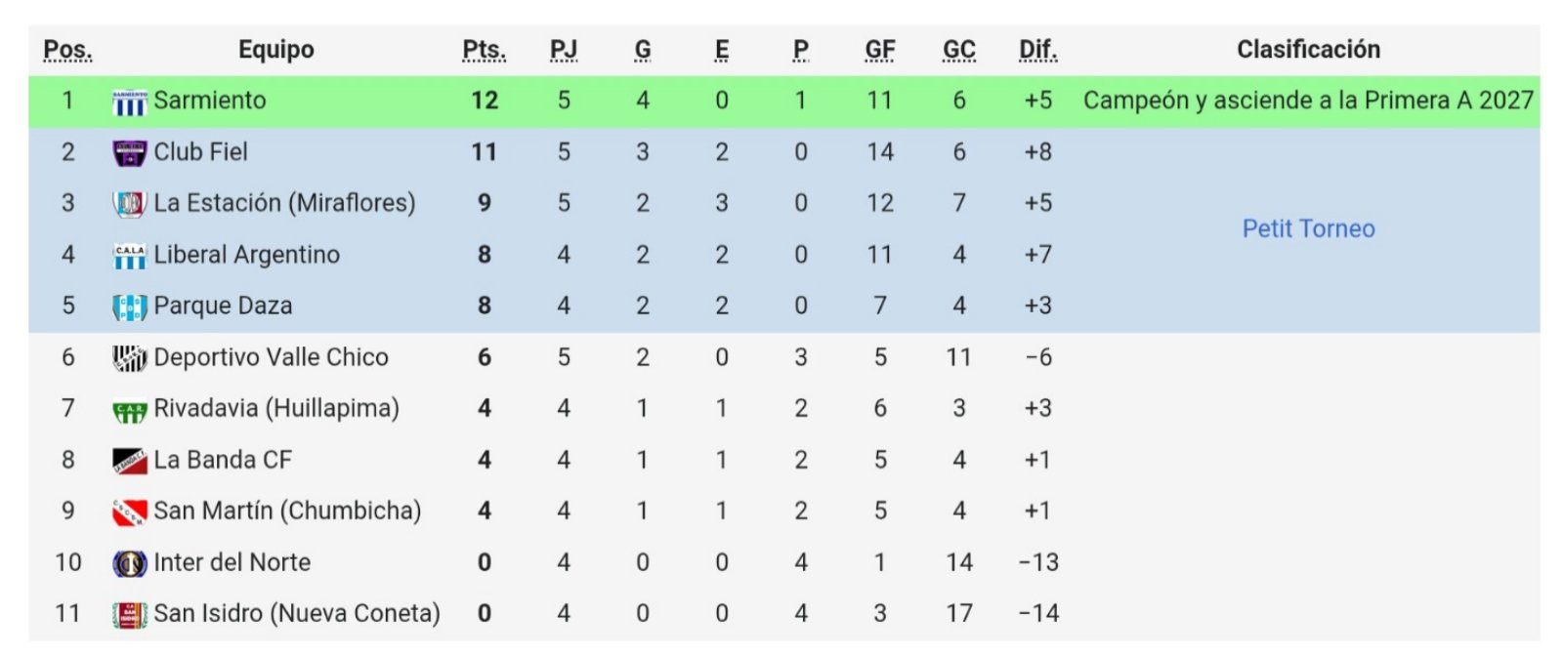Screen dimensions: 1563x655
Task: Click the Deportivo Valle Chico crest icon
Action: [x=130, y=358]
